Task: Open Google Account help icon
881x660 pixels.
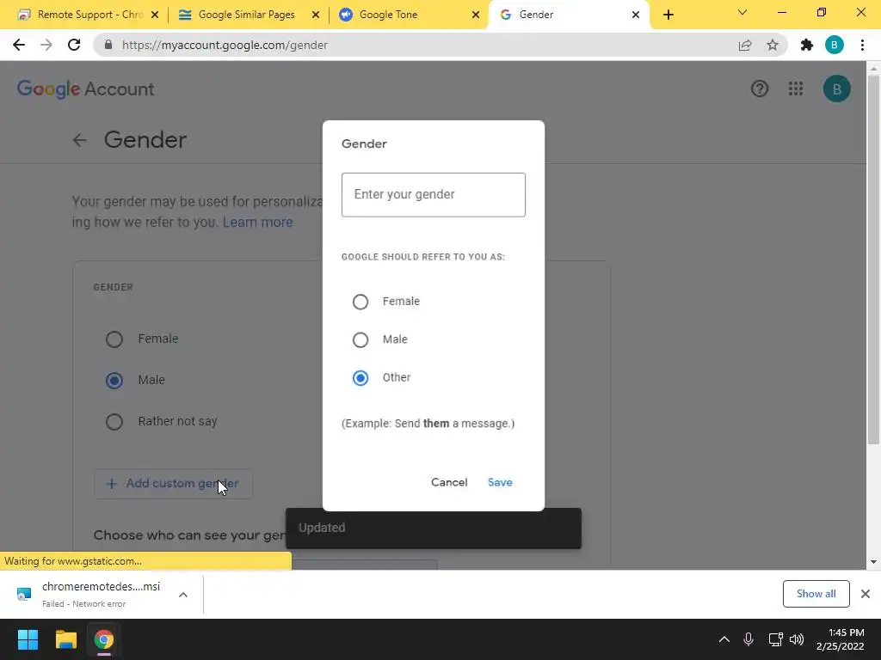Action: (x=760, y=89)
